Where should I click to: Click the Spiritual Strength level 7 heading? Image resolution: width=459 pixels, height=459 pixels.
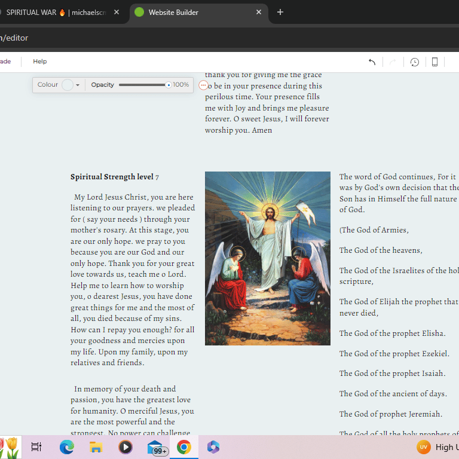115,177
